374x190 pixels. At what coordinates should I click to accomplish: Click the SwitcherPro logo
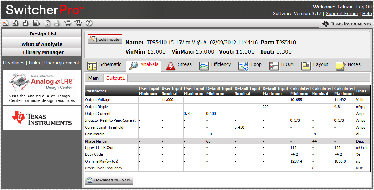coord(45,10)
